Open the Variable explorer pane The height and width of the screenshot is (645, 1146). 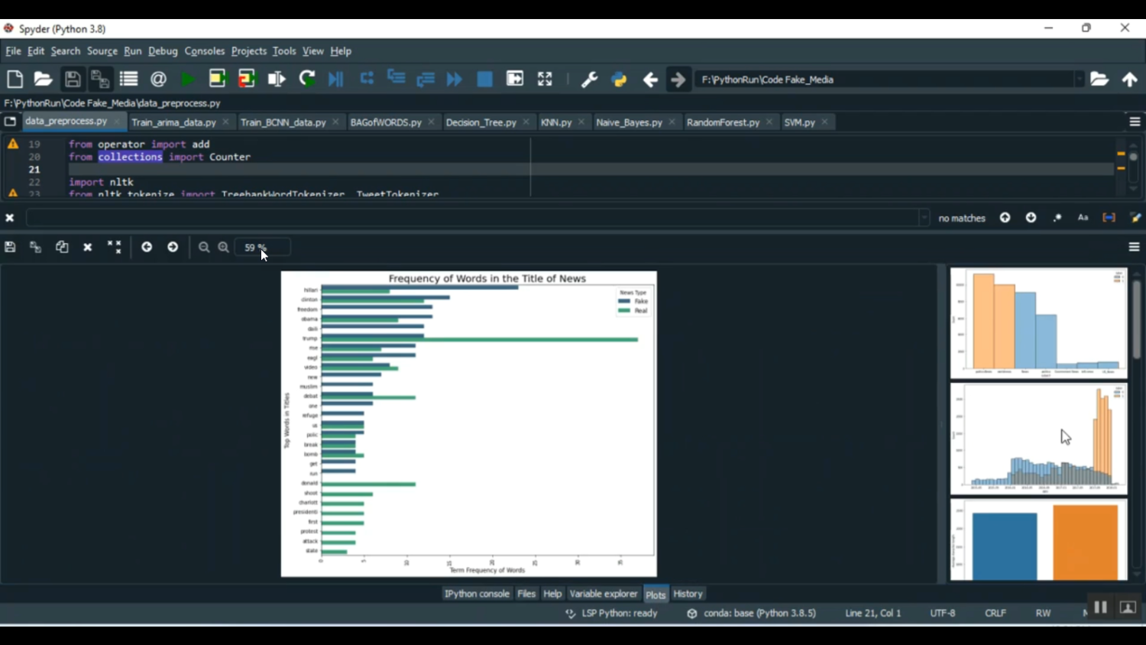[603, 594]
